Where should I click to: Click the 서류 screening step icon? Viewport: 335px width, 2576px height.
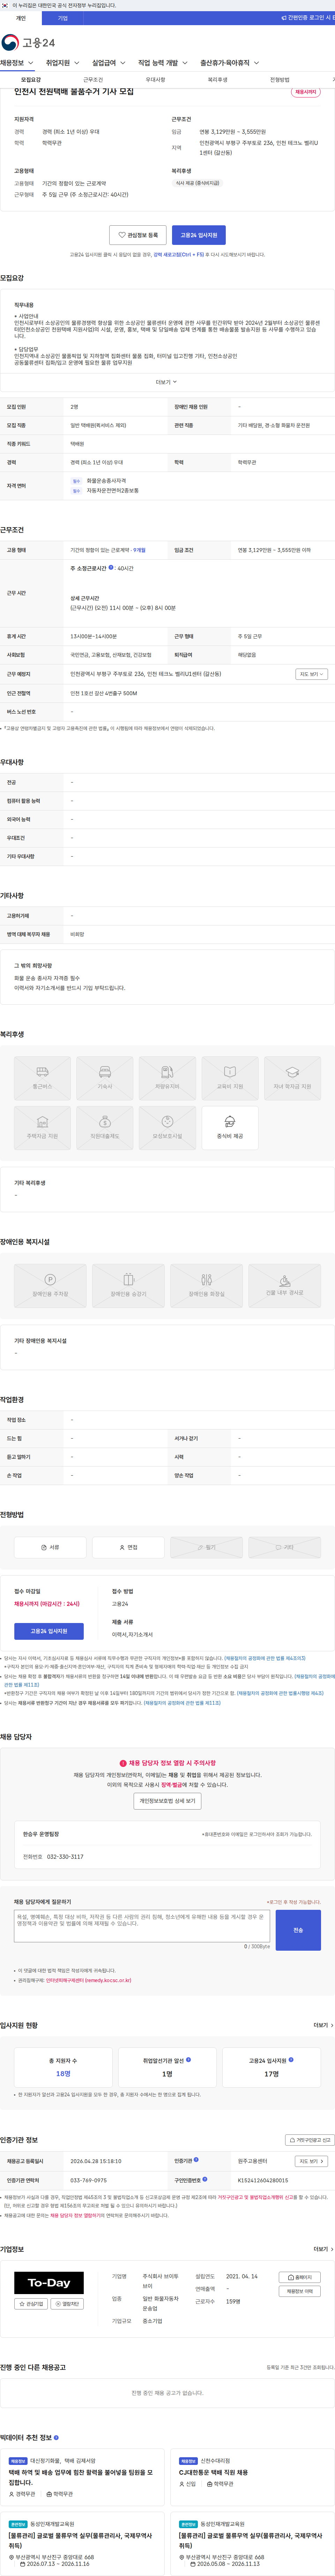coord(50,1547)
